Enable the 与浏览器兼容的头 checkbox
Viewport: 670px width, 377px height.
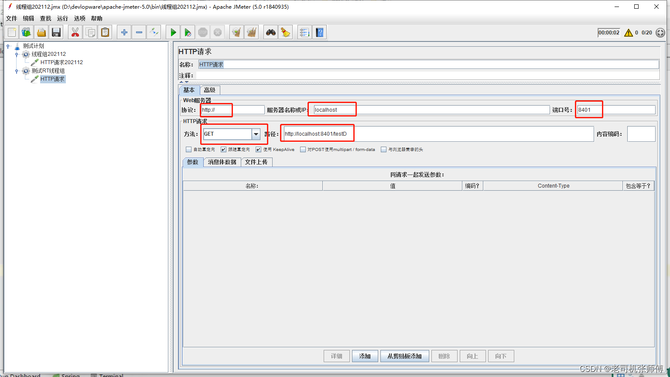pyautogui.click(x=383, y=149)
